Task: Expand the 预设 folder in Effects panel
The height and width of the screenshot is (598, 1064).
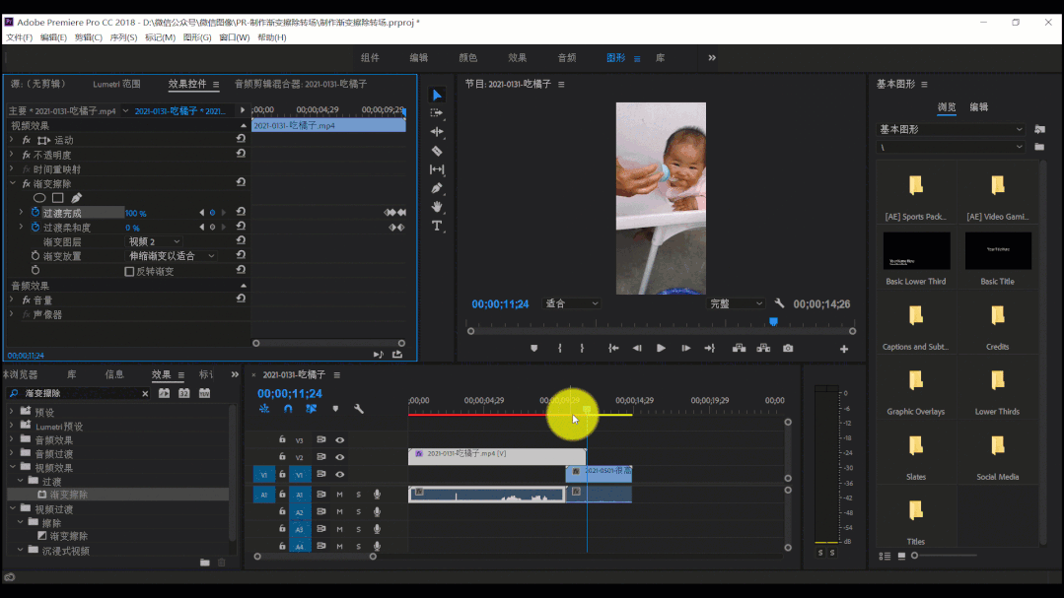Action: (x=12, y=412)
